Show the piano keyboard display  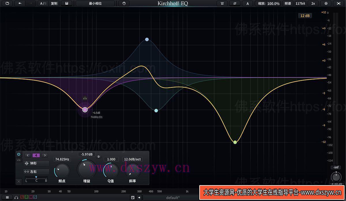click(67, 3)
